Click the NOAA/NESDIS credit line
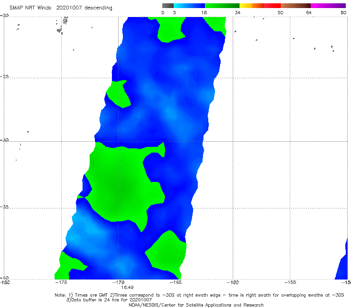This screenshot has height=308, width=351. coord(196,305)
